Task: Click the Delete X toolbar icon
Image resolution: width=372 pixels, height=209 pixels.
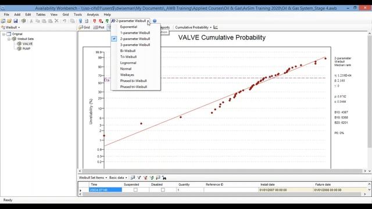Action: coord(56,21)
